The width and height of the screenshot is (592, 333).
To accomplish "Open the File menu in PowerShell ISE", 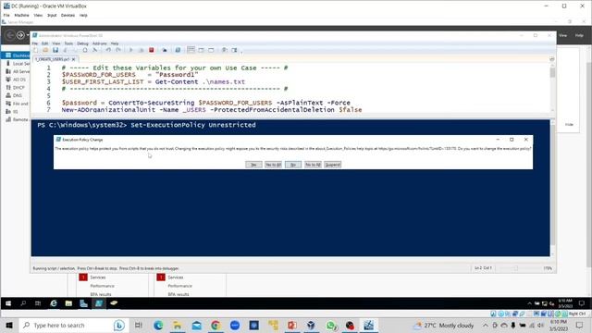I will pos(35,43).
